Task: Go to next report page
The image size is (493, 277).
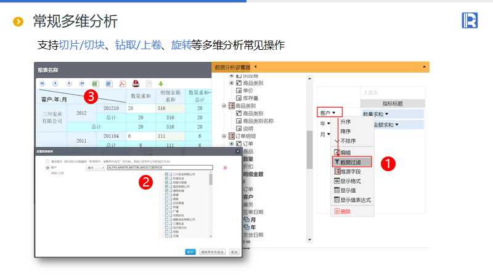Action: [x=69, y=84]
